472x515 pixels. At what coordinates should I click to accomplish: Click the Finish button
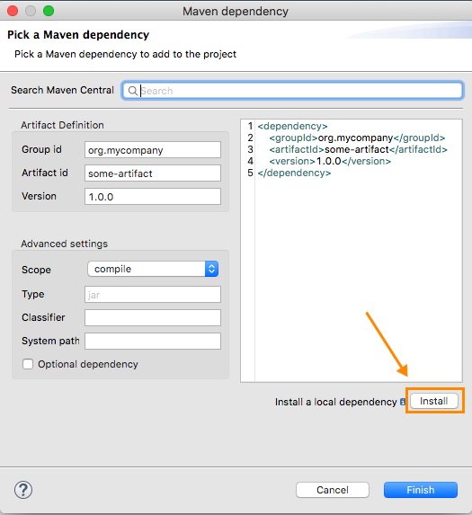tap(421, 490)
